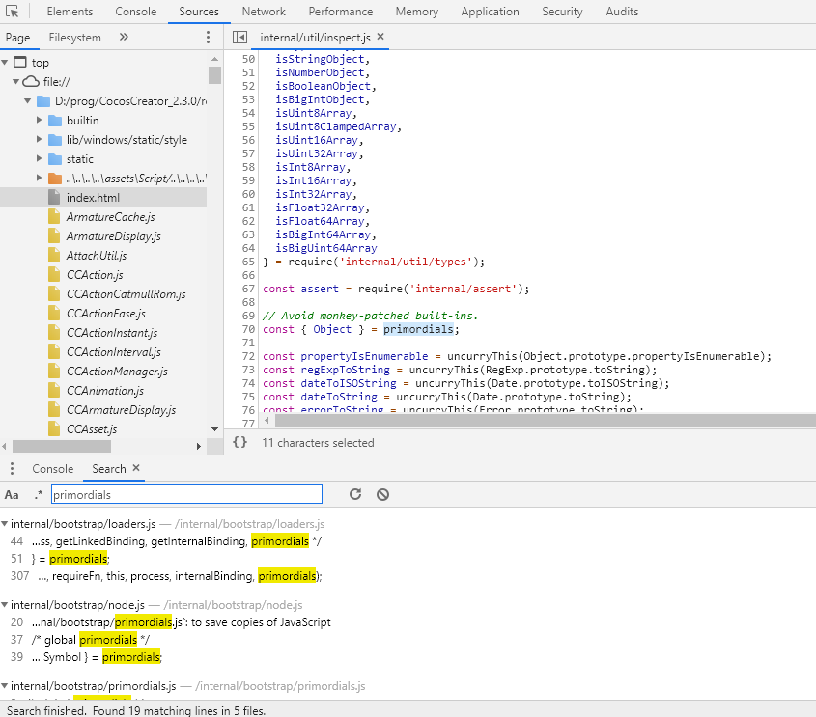Show more navigator tabs via chevron
This screenshot has width=816, height=717.
click(124, 38)
